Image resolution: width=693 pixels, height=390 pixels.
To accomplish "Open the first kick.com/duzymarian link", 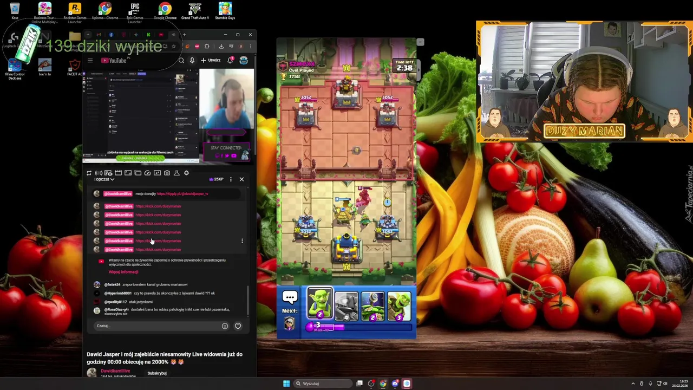I will pos(158,206).
